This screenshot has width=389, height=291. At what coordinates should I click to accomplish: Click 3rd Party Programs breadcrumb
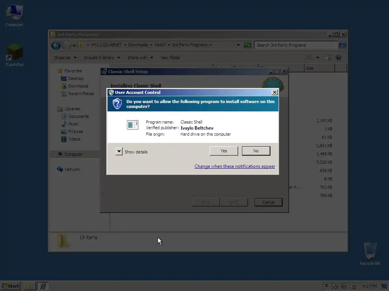pyautogui.click(x=190, y=45)
